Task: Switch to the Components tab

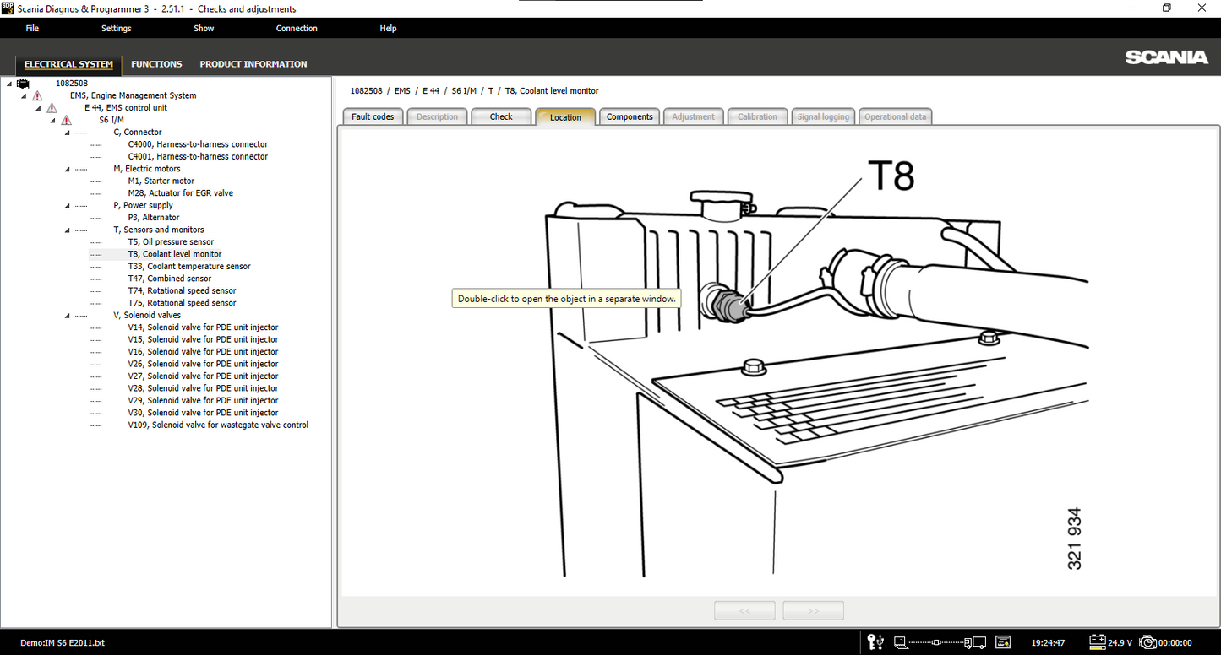Action: [630, 116]
